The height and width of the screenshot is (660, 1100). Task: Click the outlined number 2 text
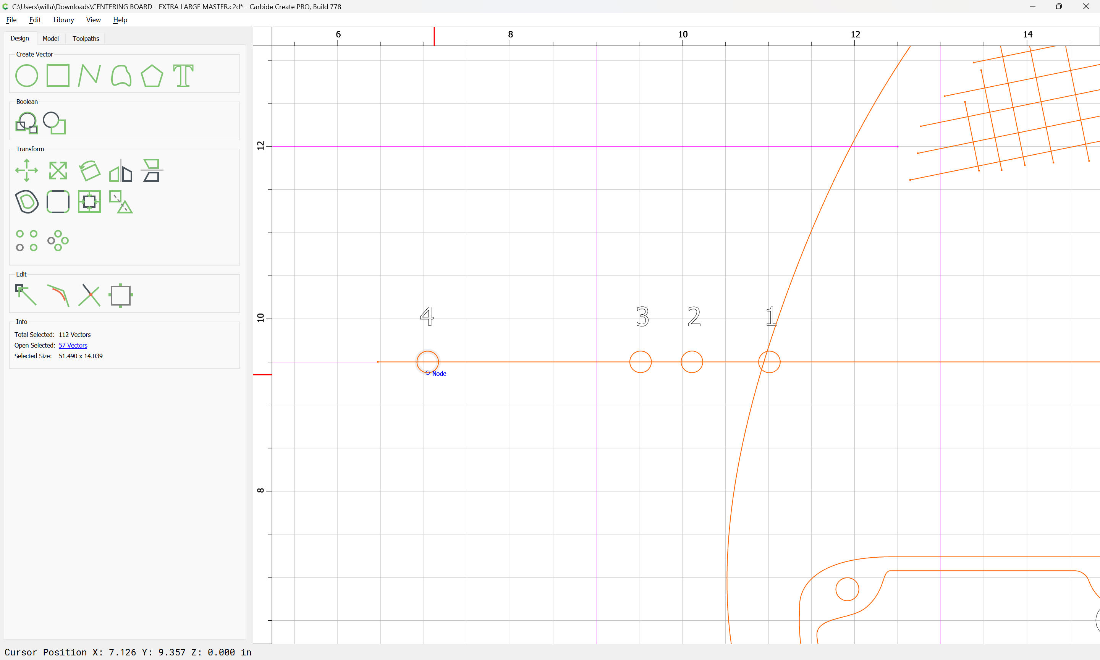tap(694, 317)
